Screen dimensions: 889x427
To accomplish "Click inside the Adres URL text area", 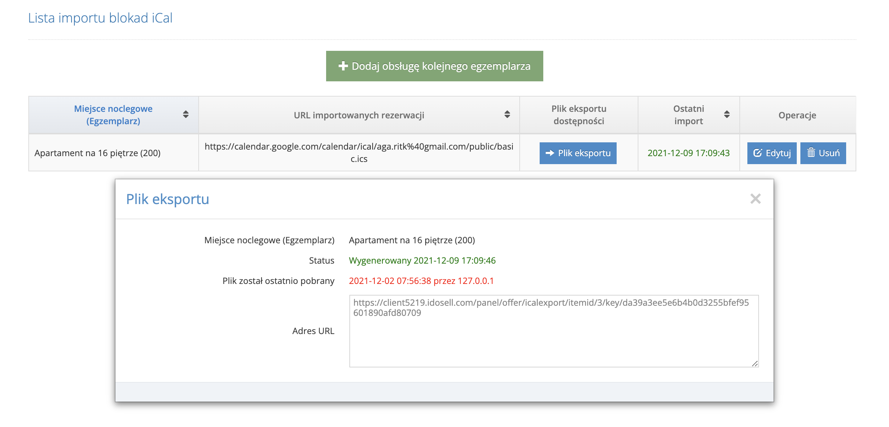I will [554, 331].
